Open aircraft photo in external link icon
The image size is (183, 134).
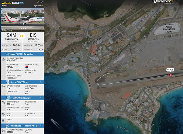click(42, 30)
